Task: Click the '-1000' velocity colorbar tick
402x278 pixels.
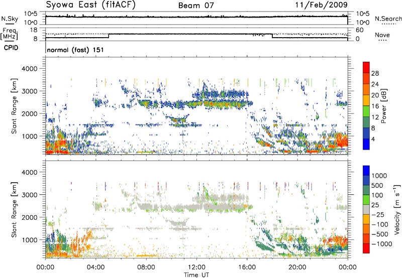Action: click(x=382, y=244)
